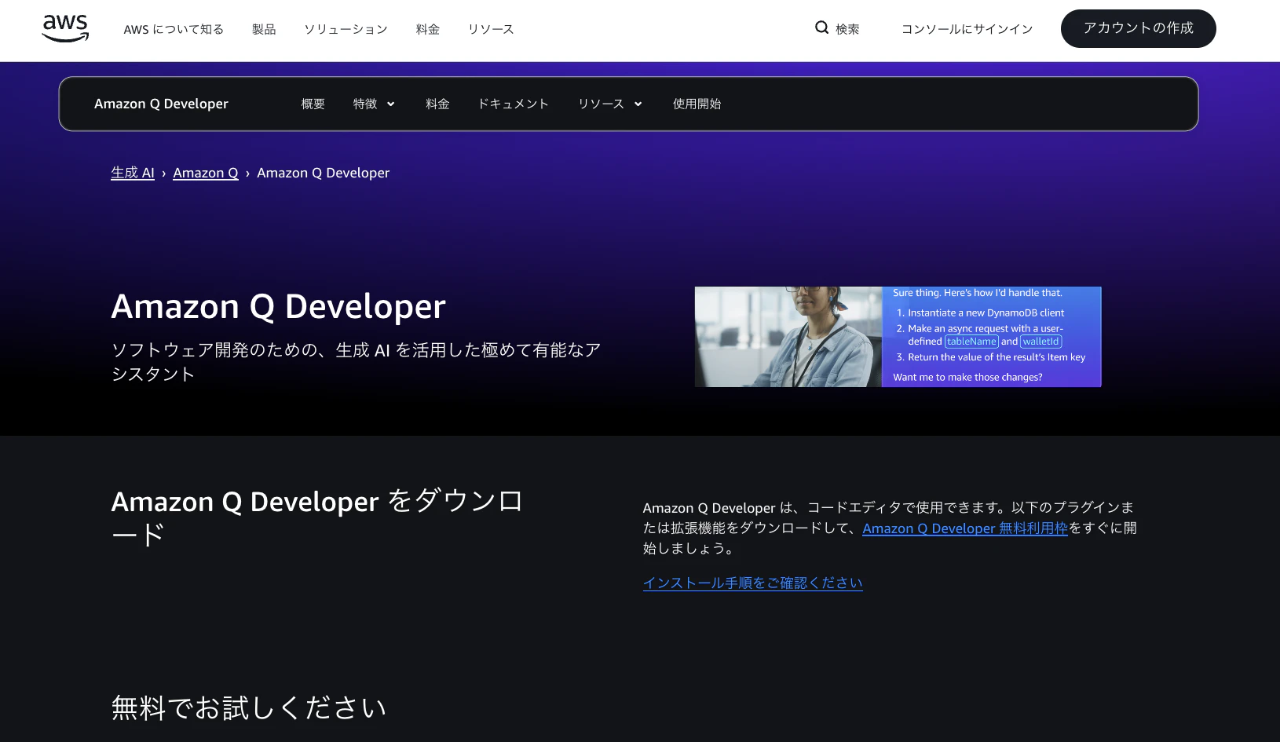Viewport: 1280px width, 742px height.
Task: Open the top bar 料金 menu
Action: (428, 29)
